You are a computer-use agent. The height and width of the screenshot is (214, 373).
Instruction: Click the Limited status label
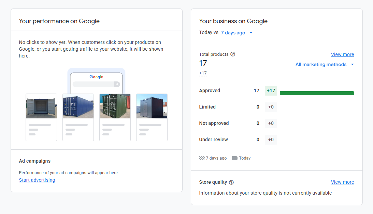207,107
